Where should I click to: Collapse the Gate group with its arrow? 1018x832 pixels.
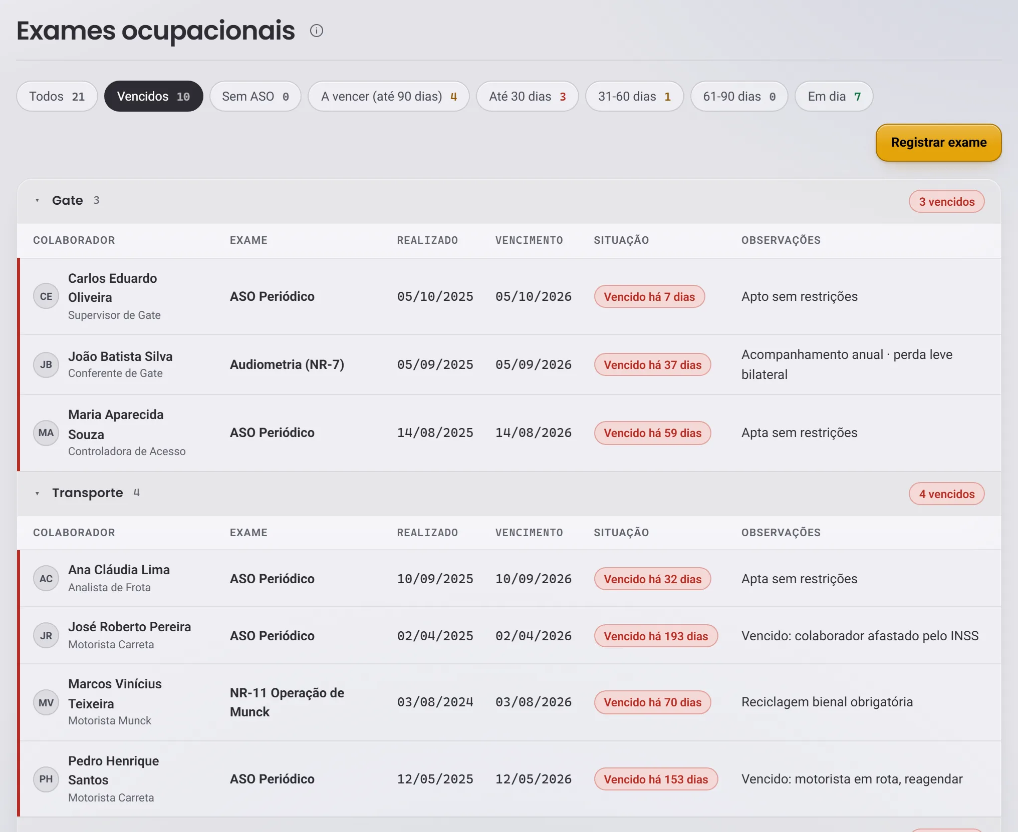pyautogui.click(x=37, y=200)
